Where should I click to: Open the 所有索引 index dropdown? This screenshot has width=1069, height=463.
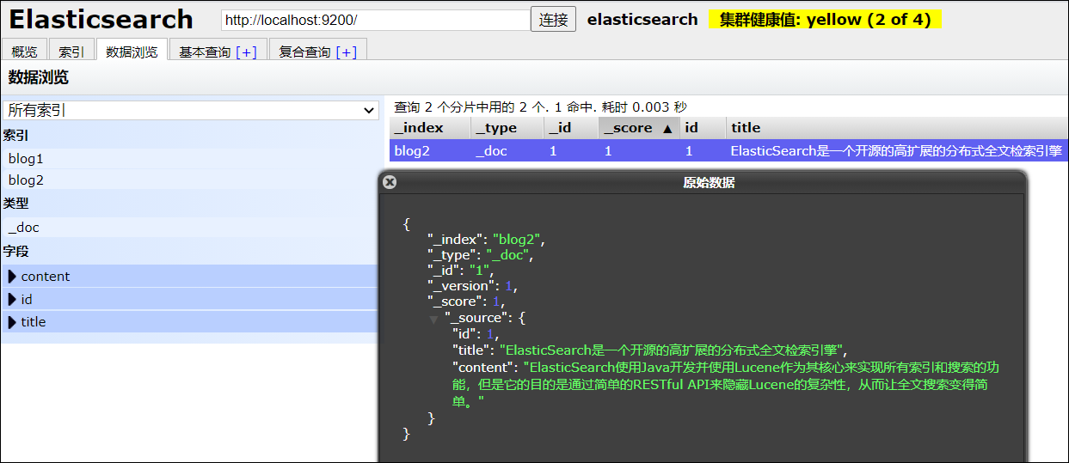190,110
